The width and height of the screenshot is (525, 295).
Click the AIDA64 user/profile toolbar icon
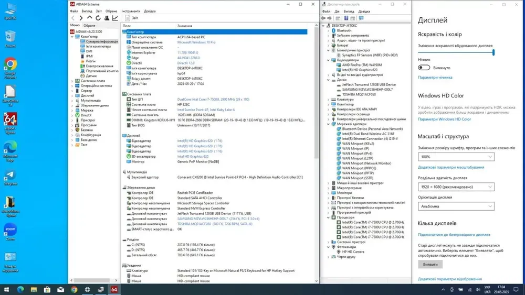[x=107, y=18]
